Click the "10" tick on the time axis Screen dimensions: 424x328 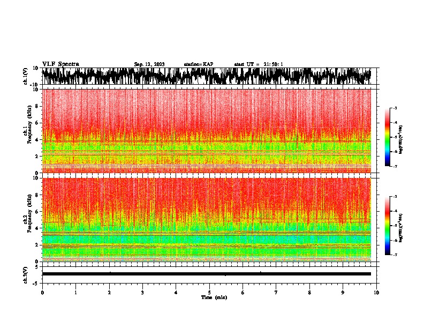point(376,293)
